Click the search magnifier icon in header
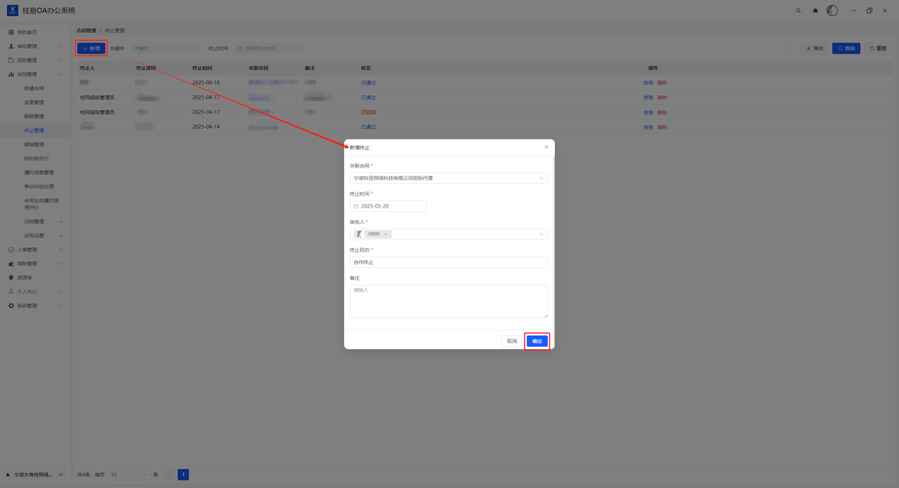The height and width of the screenshot is (488, 899). (x=798, y=11)
